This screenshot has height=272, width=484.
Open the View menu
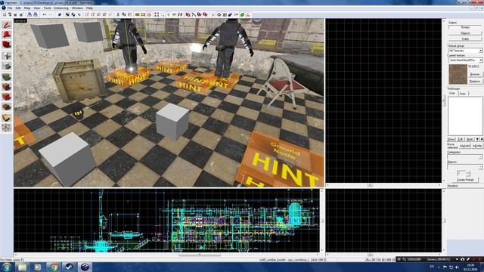[37, 8]
